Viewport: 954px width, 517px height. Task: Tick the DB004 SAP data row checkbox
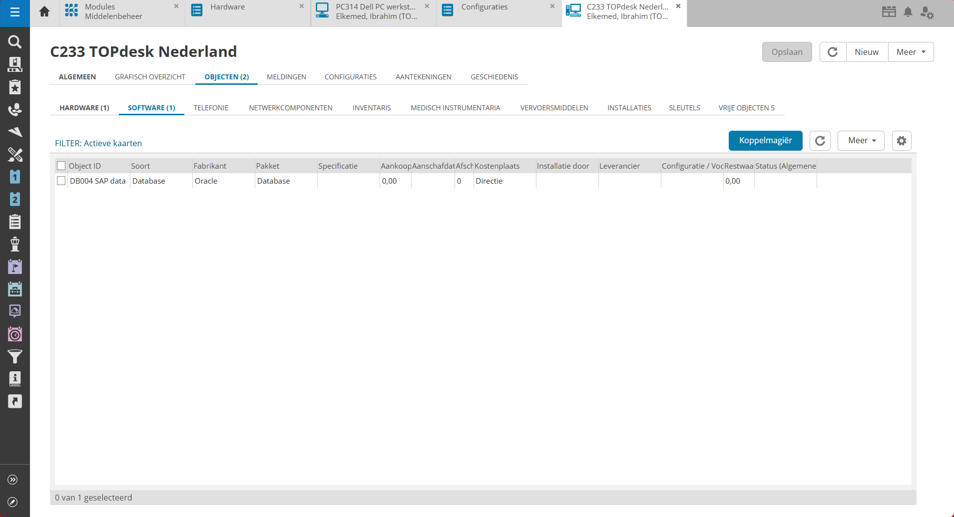pos(61,181)
